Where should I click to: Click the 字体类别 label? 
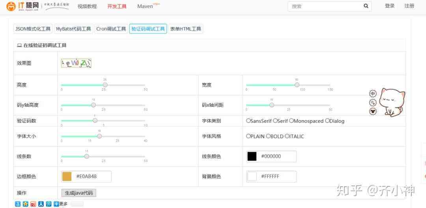(x=211, y=121)
